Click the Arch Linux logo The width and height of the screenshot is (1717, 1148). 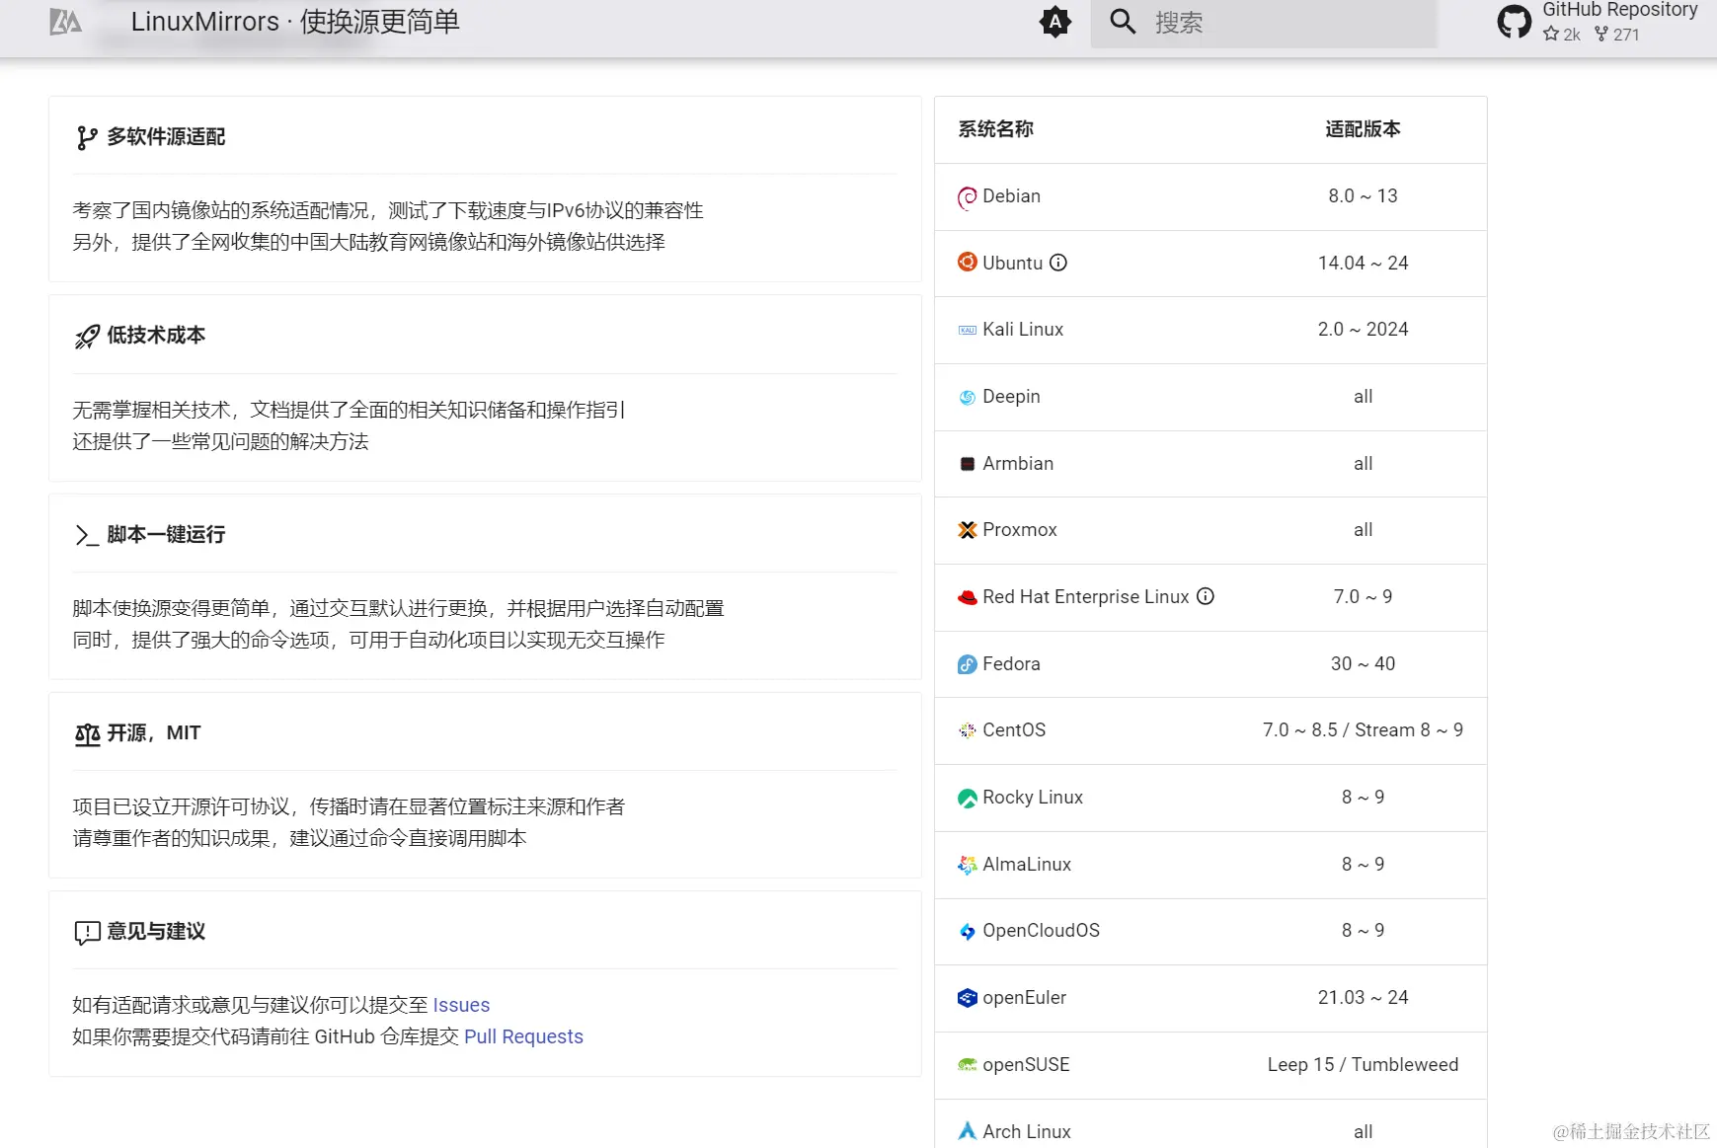[968, 1131]
